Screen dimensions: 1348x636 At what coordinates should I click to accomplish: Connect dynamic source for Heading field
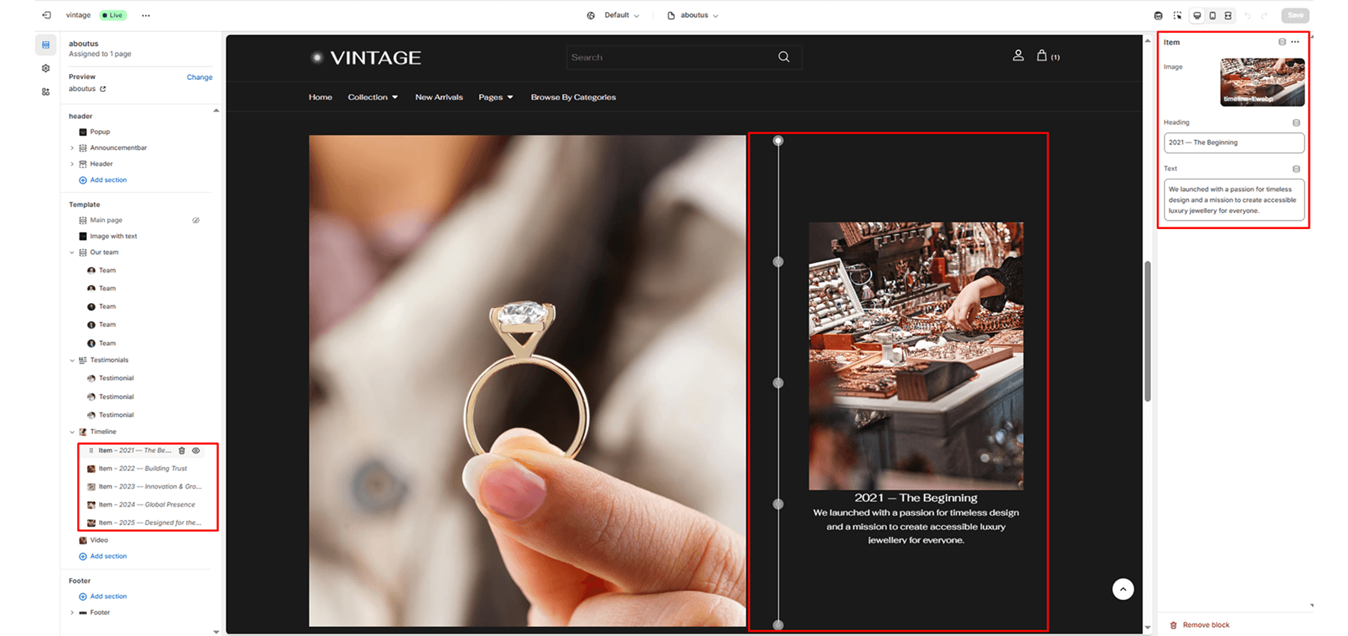coord(1296,123)
